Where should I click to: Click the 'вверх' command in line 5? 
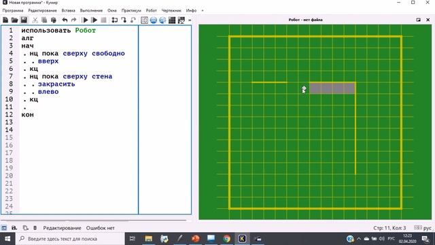(48, 61)
